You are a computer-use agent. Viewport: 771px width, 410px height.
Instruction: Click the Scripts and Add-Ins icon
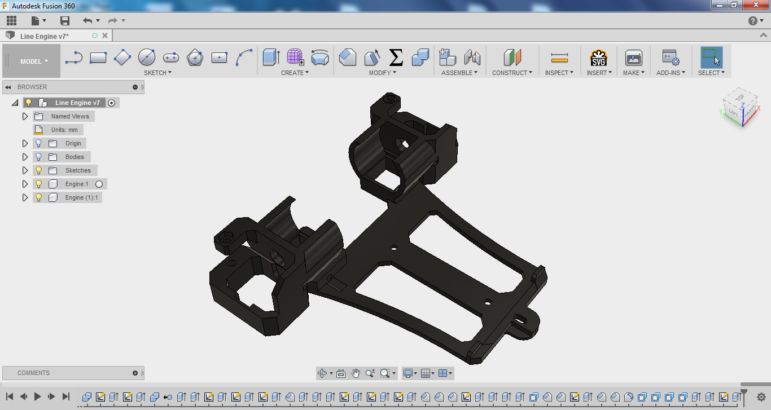click(x=671, y=57)
